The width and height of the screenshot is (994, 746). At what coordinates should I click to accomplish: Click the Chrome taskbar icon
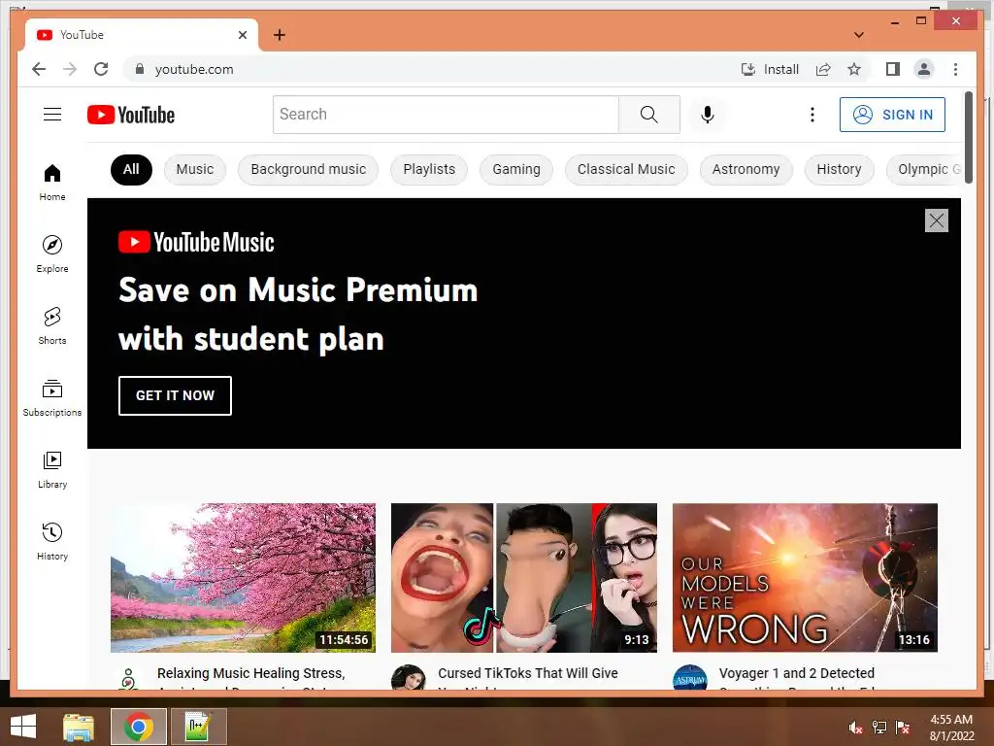138,727
